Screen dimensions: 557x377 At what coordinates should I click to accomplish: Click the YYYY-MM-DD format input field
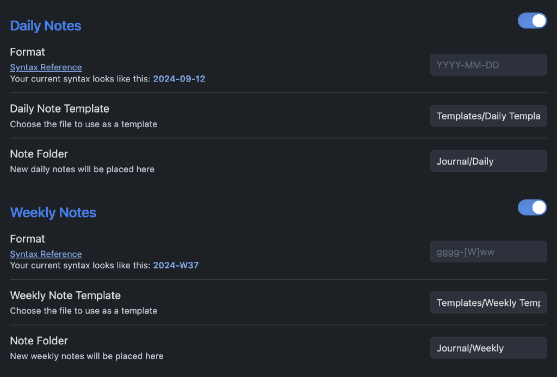488,64
